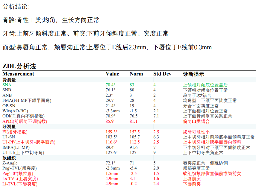The height and width of the screenshot is (195, 256).
Task: Select the Std Dev column header
Action: tap(162, 74)
